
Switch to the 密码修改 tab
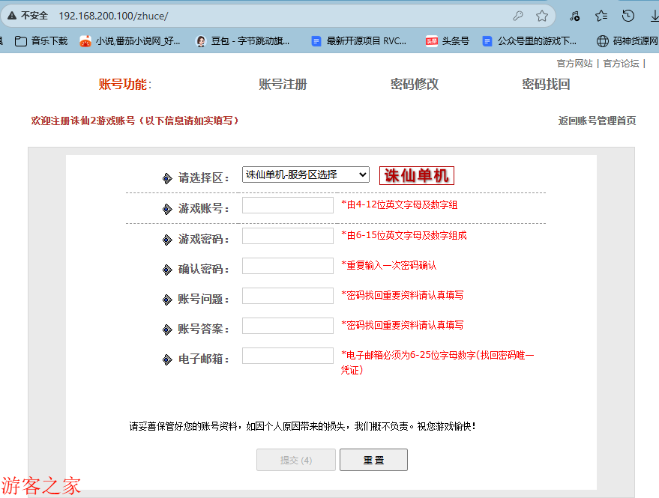coord(415,85)
